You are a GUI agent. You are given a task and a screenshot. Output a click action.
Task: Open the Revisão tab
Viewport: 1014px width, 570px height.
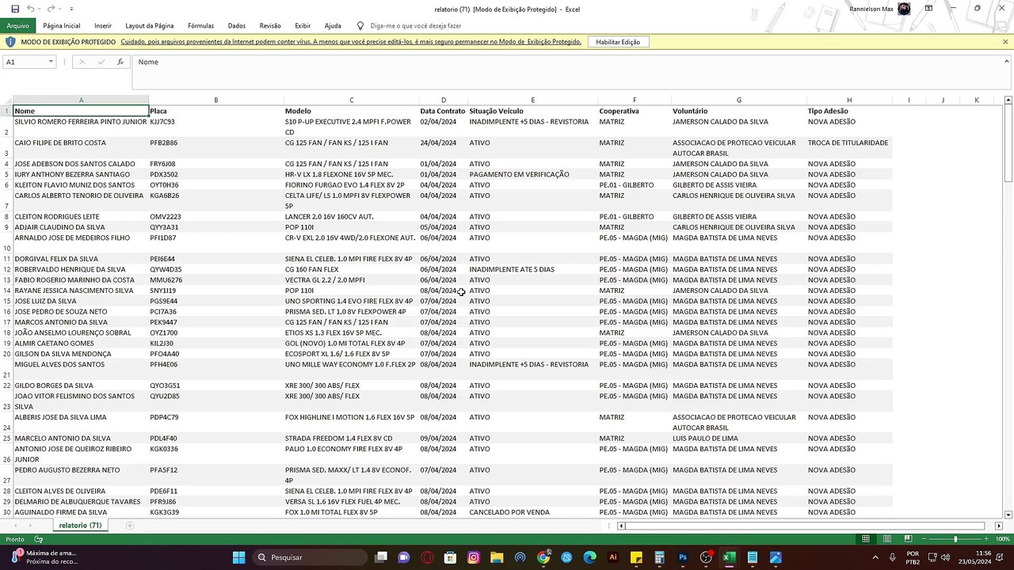pyautogui.click(x=270, y=25)
